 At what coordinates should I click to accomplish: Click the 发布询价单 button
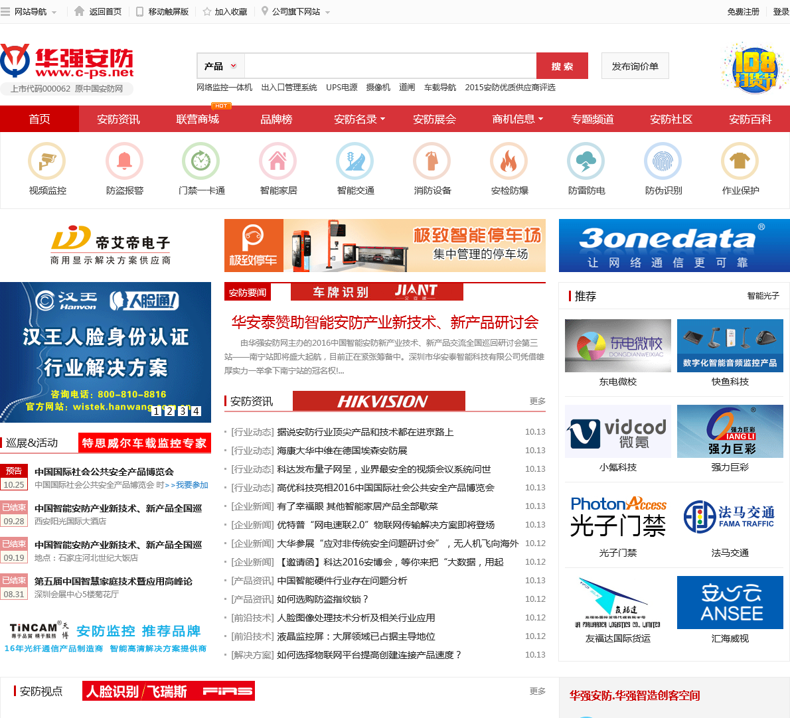point(635,66)
